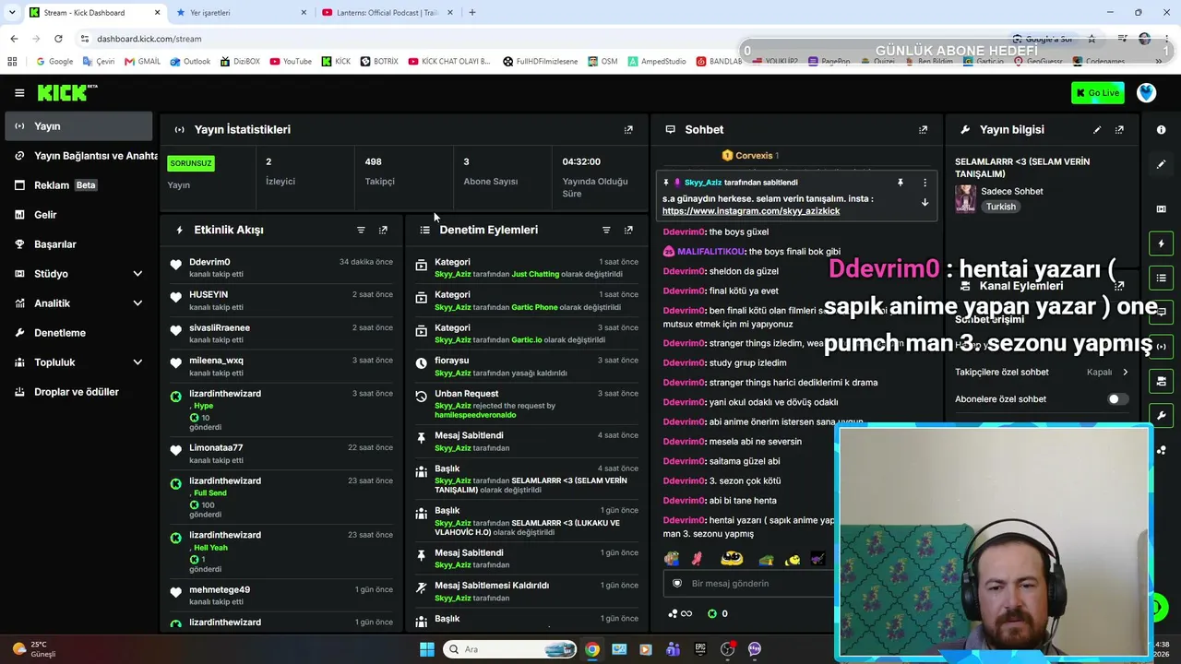The image size is (1181, 664).
Task: Open the filter for Denetim Eylemleri
Action: pyautogui.click(x=606, y=230)
